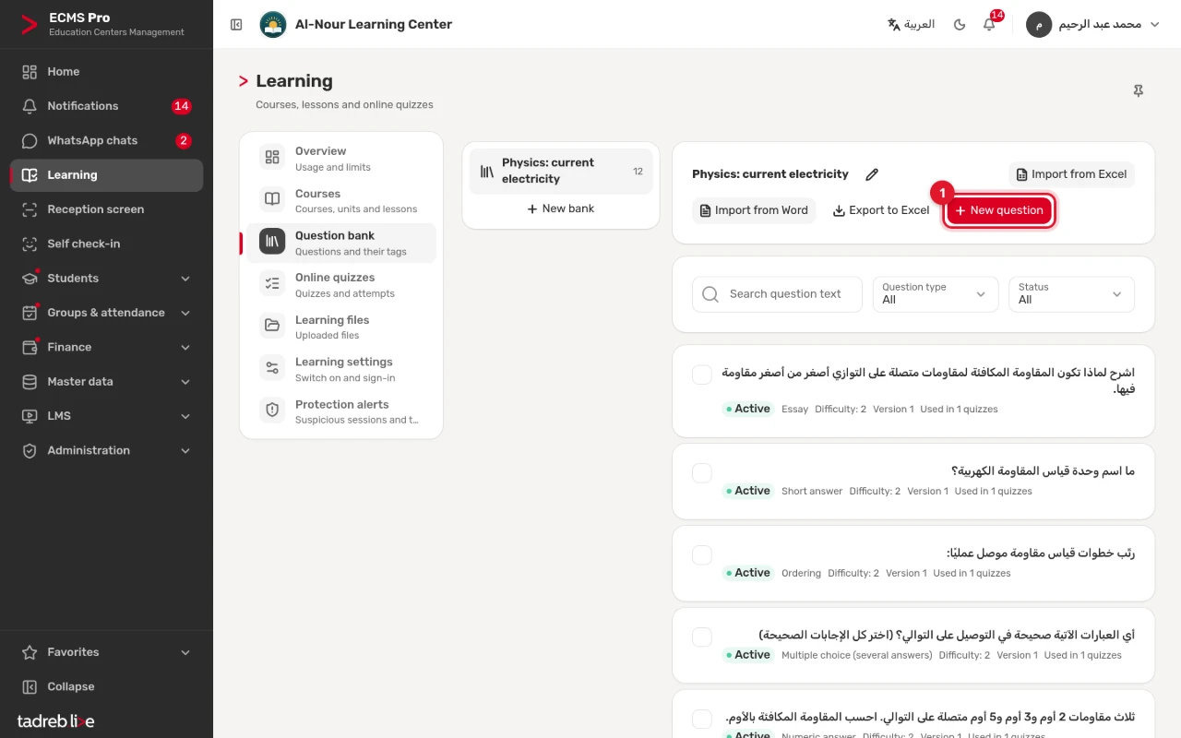Open the Overview tab
This screenshot has width=1181, height=738.
point(340,159)
